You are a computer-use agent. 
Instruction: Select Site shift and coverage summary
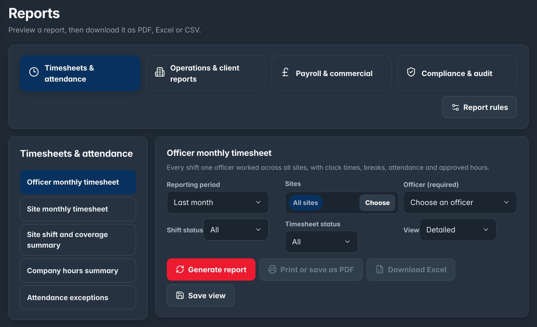point(78,240)
